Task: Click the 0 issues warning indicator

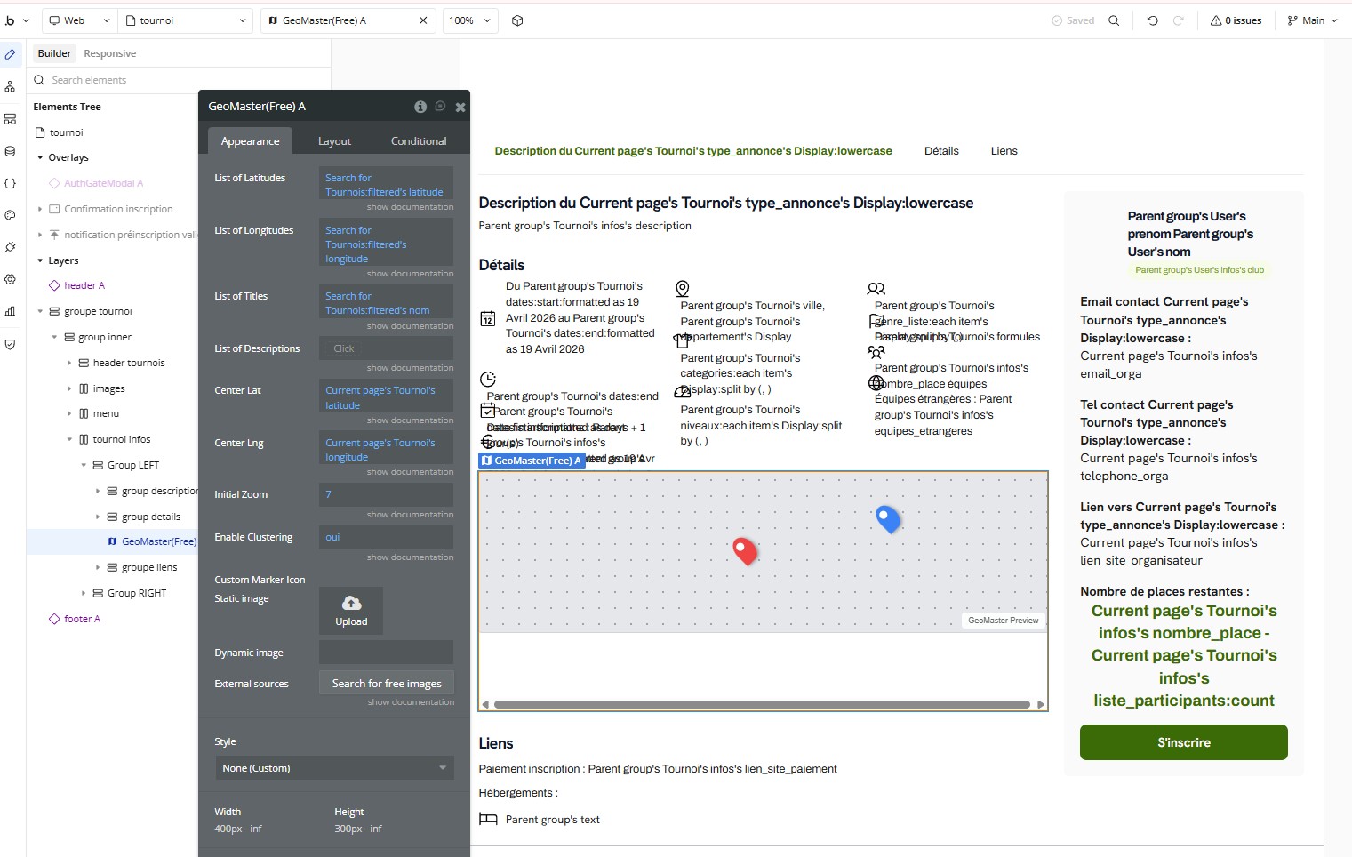Action: (1236, 20)
